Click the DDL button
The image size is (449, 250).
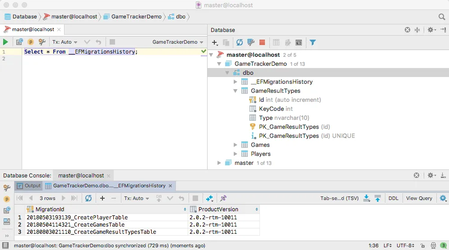click(393, 198)
